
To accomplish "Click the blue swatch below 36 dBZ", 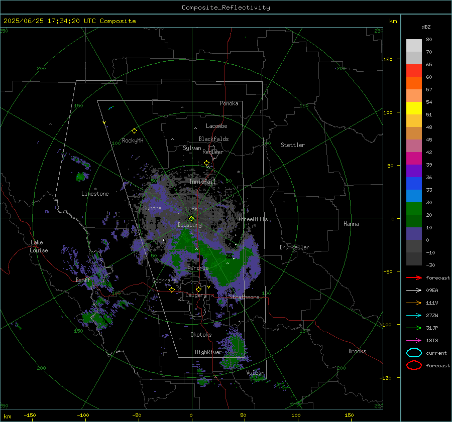I will 414,183.
